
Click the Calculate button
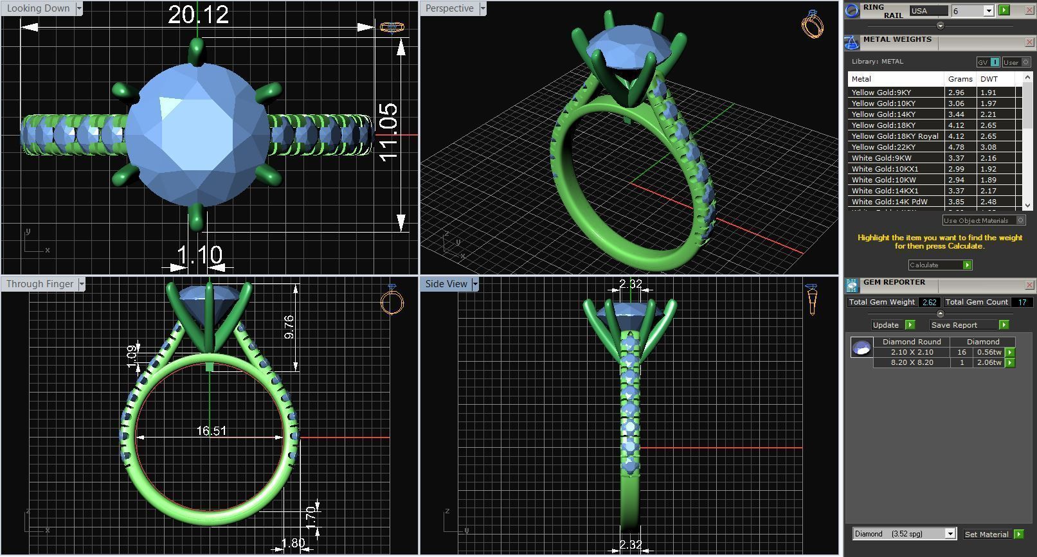pyautogui.click(x=940, y=265)
